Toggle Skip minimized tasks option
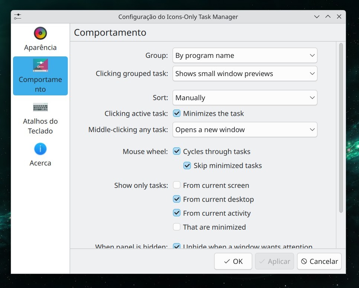This screenshot has height=288, width=359. tap(187, 166)
